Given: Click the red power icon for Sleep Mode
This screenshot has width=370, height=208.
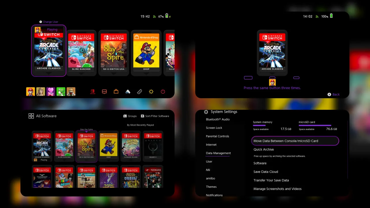Looking at the screenshot, I should tap(163, 92).
